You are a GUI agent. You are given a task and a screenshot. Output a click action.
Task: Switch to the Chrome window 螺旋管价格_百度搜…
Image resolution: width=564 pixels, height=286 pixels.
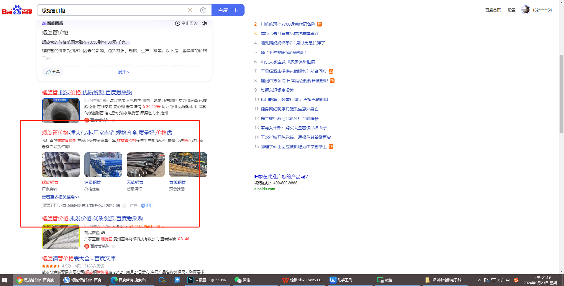point(36,280)
